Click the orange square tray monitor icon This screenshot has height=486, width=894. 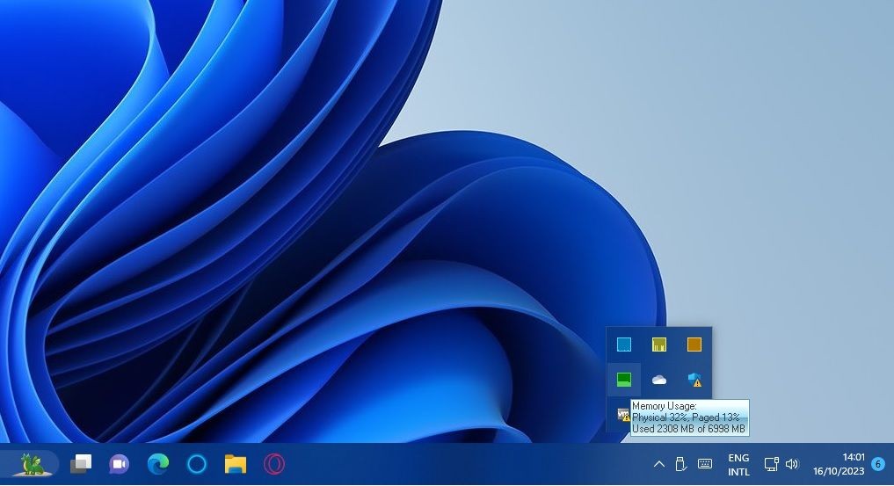[x=694, y=345]
